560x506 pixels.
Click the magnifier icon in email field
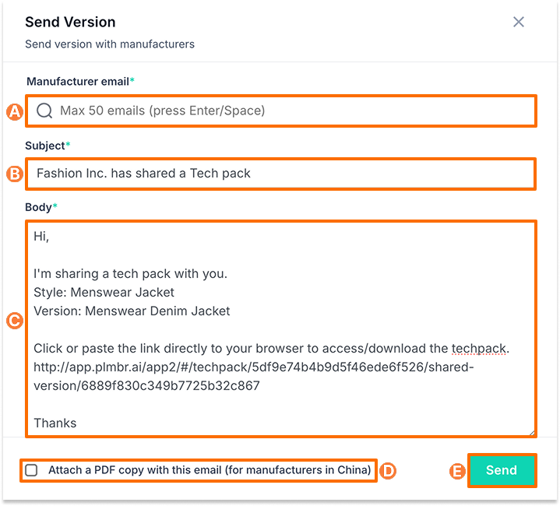[44, 111]
